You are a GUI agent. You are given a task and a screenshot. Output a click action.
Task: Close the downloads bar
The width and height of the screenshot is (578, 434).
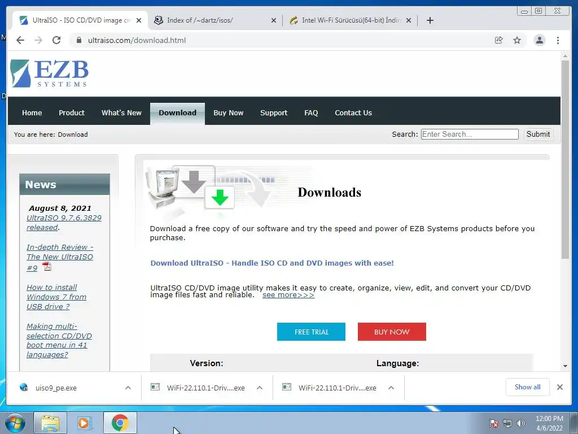click(559, 387)
